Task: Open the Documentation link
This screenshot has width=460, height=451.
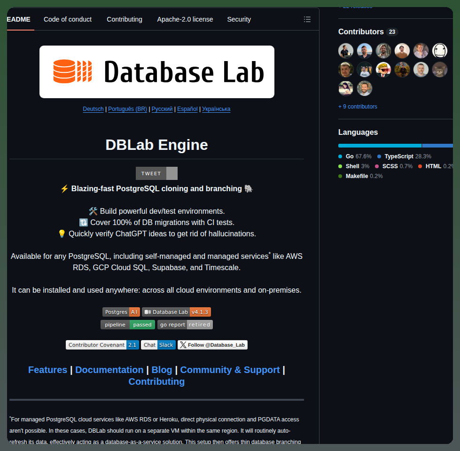Action: (x=109, y=370)
